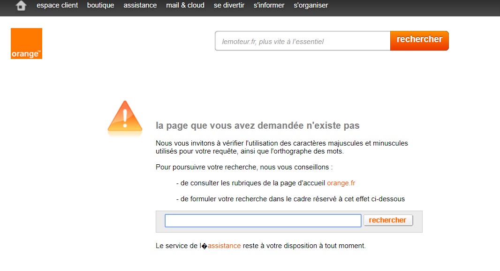Focus the lemoteur.fr search field
The image size is (500, 271).
pyautogui.click(x=303, y=41)
